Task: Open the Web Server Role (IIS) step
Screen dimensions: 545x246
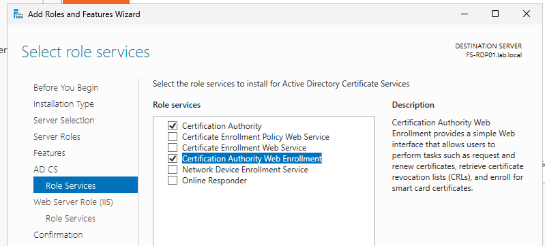Action: [74, 202]
